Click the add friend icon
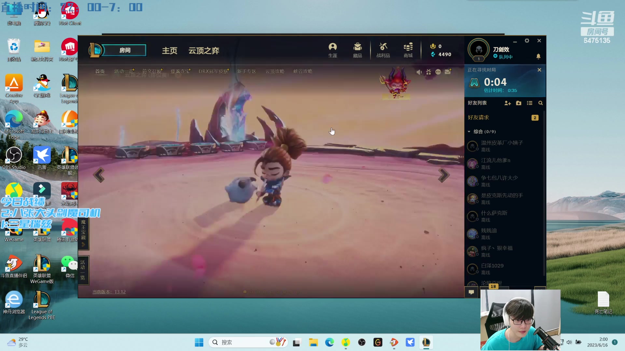This screenshot has width=625, height=351. point(507,103)
